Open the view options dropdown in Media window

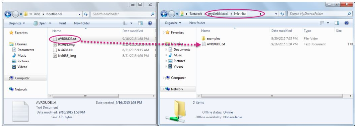click(x=328, y=23)
